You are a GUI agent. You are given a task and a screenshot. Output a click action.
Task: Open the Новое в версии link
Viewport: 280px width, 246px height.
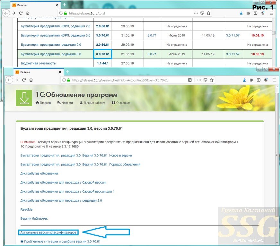click(x=76, y=156)
